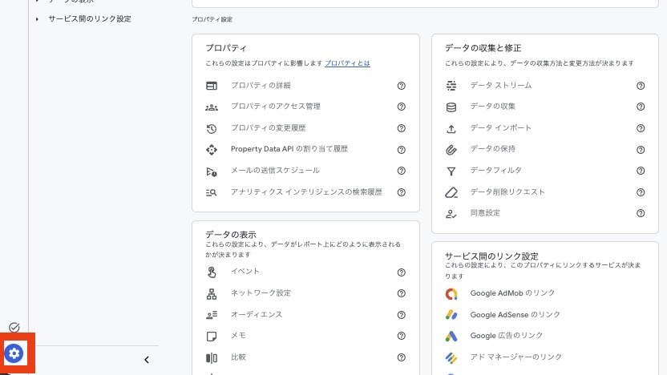Open データ削除リクエスト
The height and width of the screenshot is (375, 667).
coord(507,192)
